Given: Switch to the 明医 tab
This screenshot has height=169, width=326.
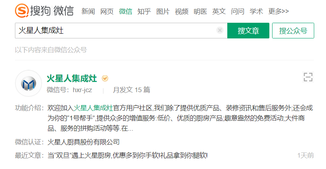Looking at the screenshot, I should click(200, 11).
